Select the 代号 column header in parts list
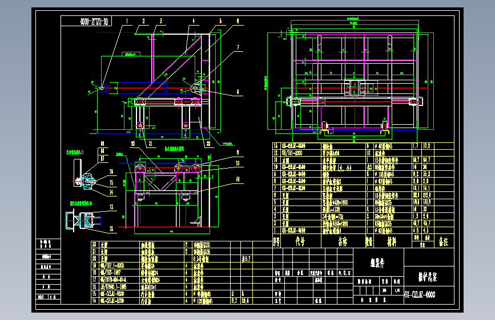Viewport: 495px width, 320px height. (300, 241)
